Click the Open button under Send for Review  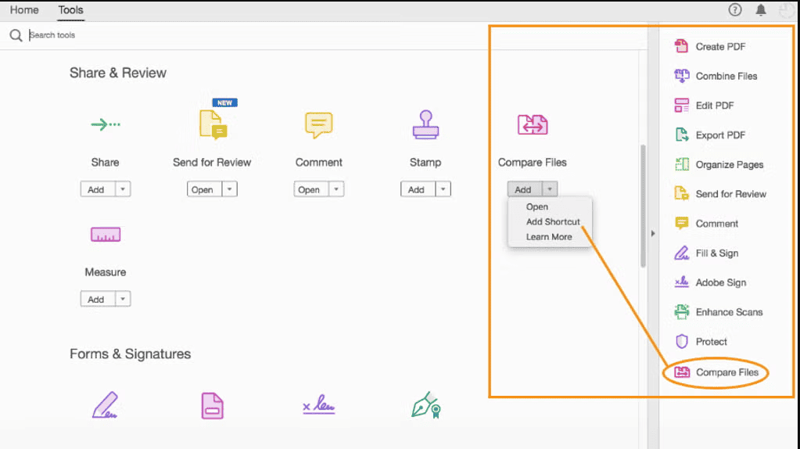205,189
